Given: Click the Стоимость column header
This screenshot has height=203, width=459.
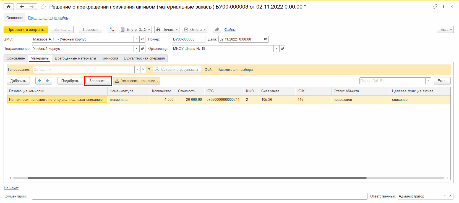Looking at the screenshot, I should pos(190,91).
